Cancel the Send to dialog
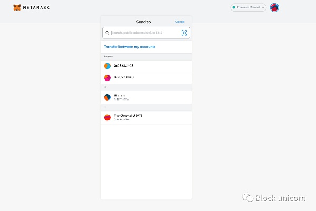The width and height of the screenshot is (316, 211). click(x=180, y=22)
